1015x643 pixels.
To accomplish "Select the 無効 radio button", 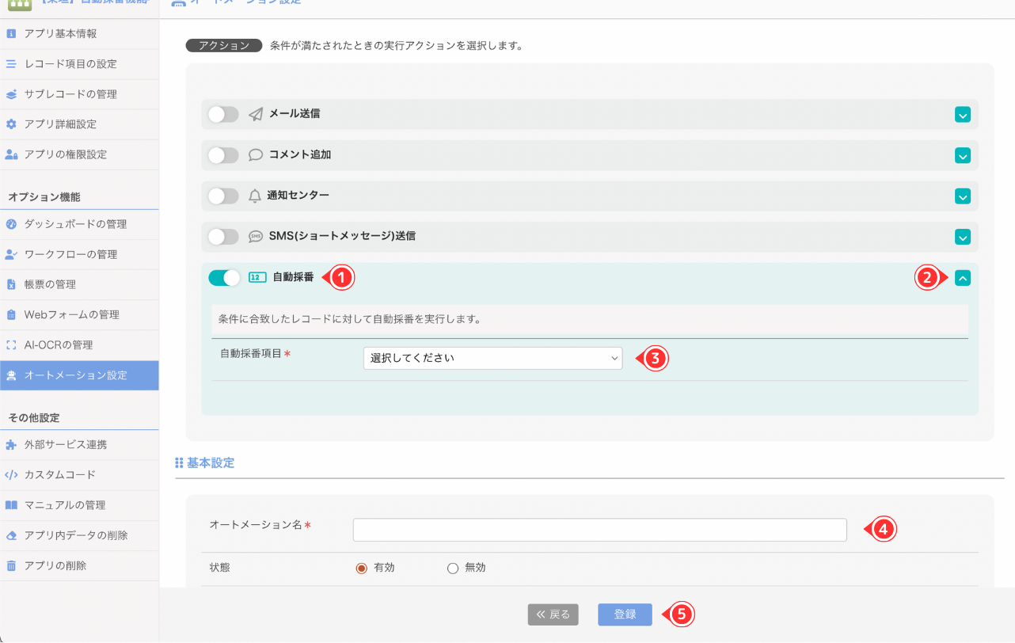I will (452, 568).
